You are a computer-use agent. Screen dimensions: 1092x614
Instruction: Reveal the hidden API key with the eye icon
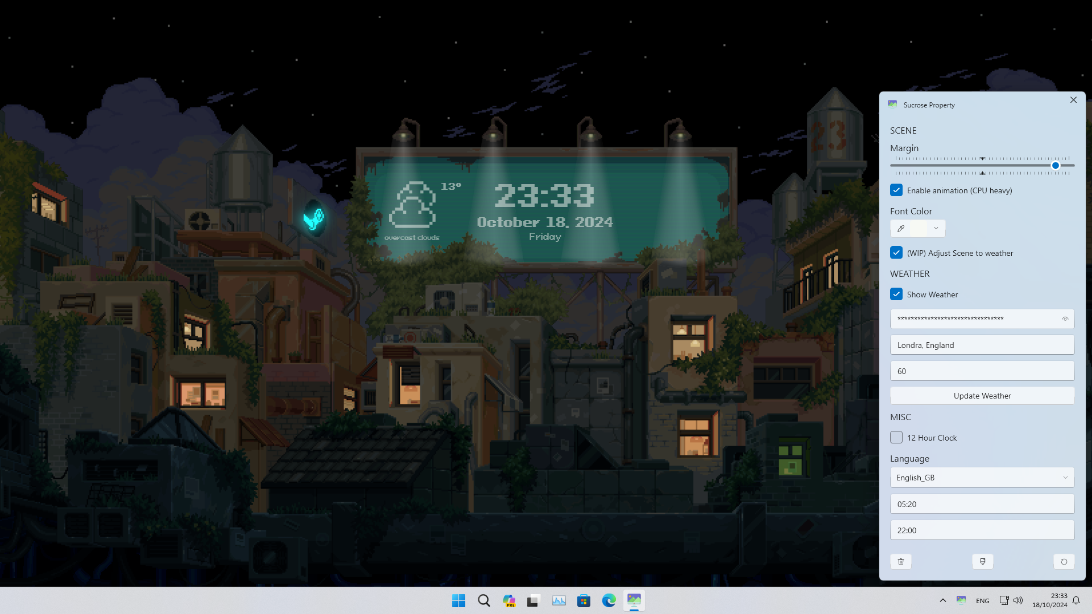tap(1065, 319)
